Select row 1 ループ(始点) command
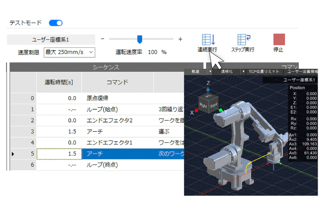This screenshot has width=324, height=211. 118,110
